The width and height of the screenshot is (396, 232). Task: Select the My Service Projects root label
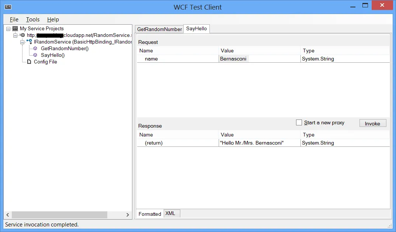42,28
